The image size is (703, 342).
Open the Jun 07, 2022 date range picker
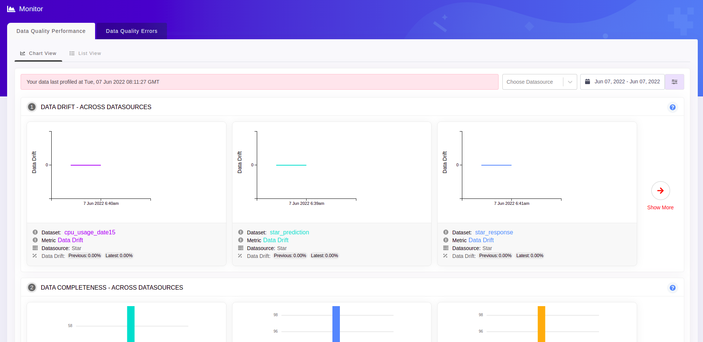pos(627,81)
